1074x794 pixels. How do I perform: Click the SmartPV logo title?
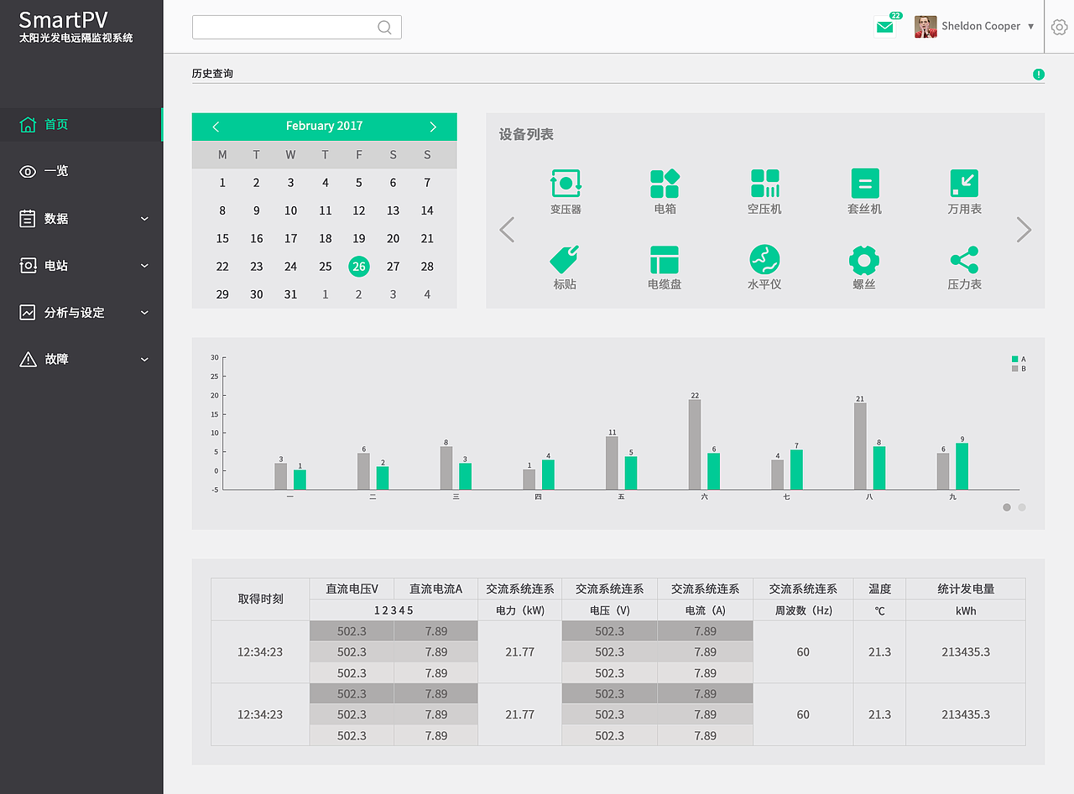tap(64, 19)
